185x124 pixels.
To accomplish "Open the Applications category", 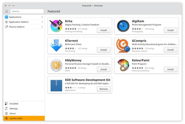I will [x=24, y=17].
